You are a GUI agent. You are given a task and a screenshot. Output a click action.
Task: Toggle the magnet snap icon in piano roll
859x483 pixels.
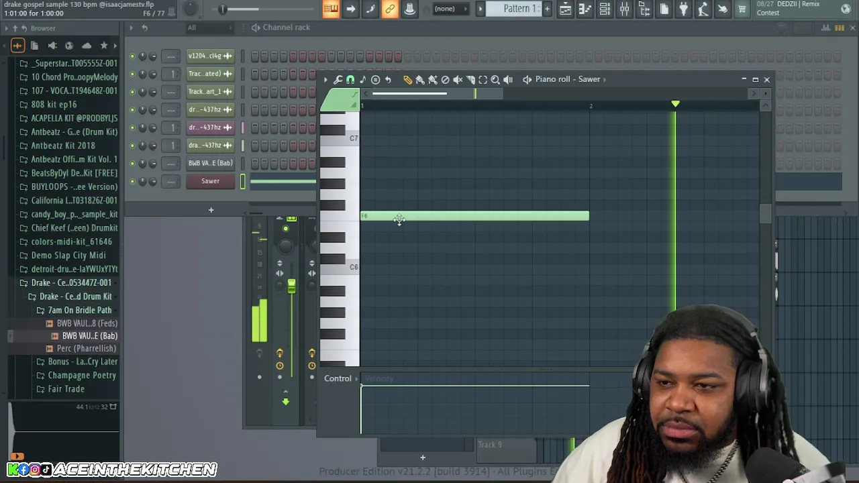(350, 80)
